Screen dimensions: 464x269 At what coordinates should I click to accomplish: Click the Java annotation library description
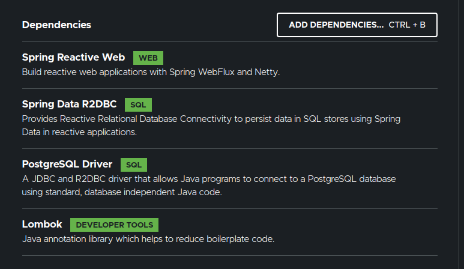(148, 239)
